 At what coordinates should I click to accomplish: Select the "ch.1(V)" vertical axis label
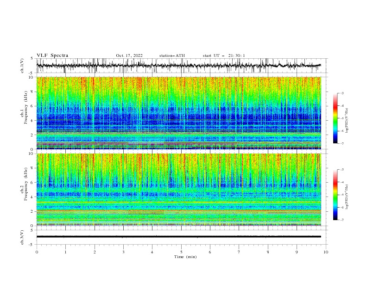tap(22, 66)
